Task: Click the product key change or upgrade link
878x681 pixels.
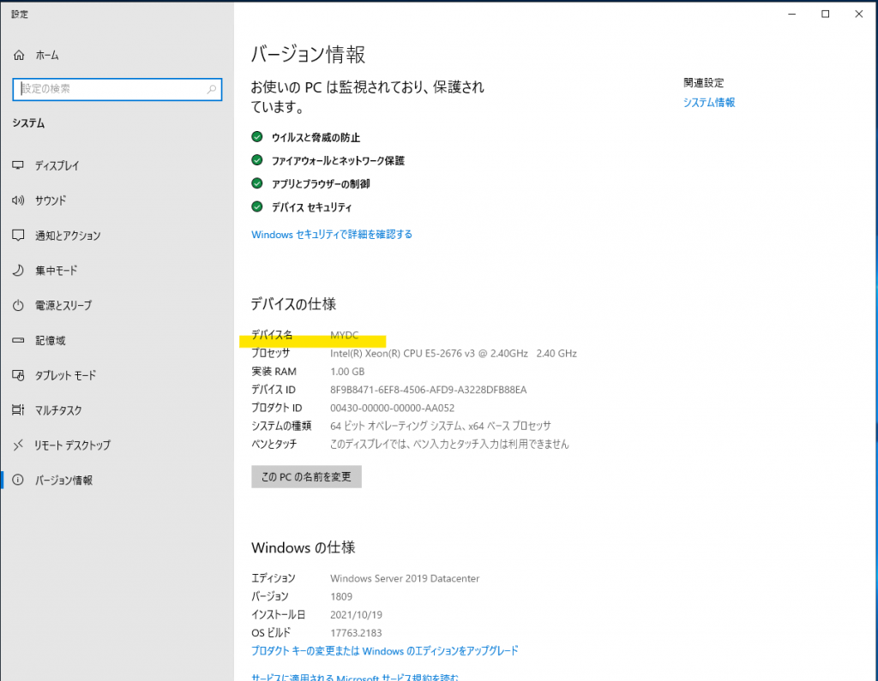Action: pyautogui.click(x=384, y=651)
